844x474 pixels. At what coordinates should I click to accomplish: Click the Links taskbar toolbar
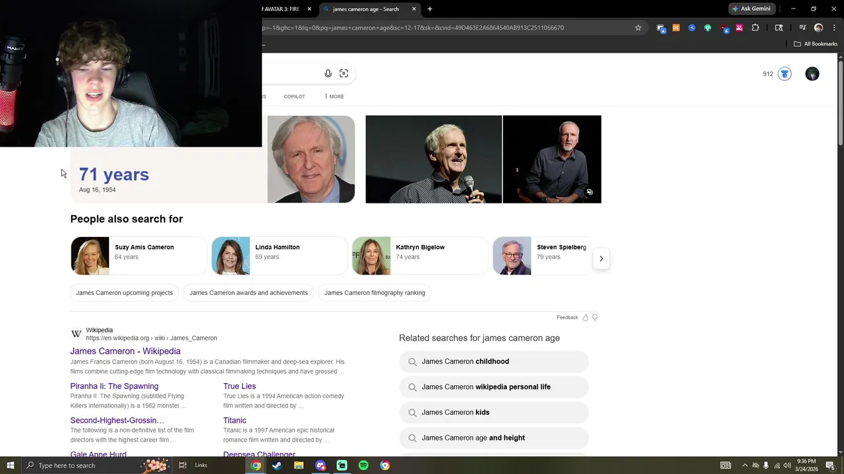[201, 465]
